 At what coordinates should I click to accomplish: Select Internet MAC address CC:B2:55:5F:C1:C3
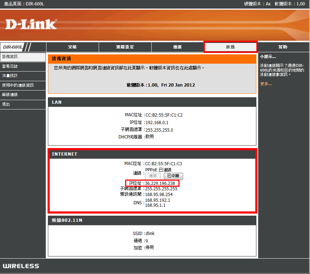click(163, 164)
